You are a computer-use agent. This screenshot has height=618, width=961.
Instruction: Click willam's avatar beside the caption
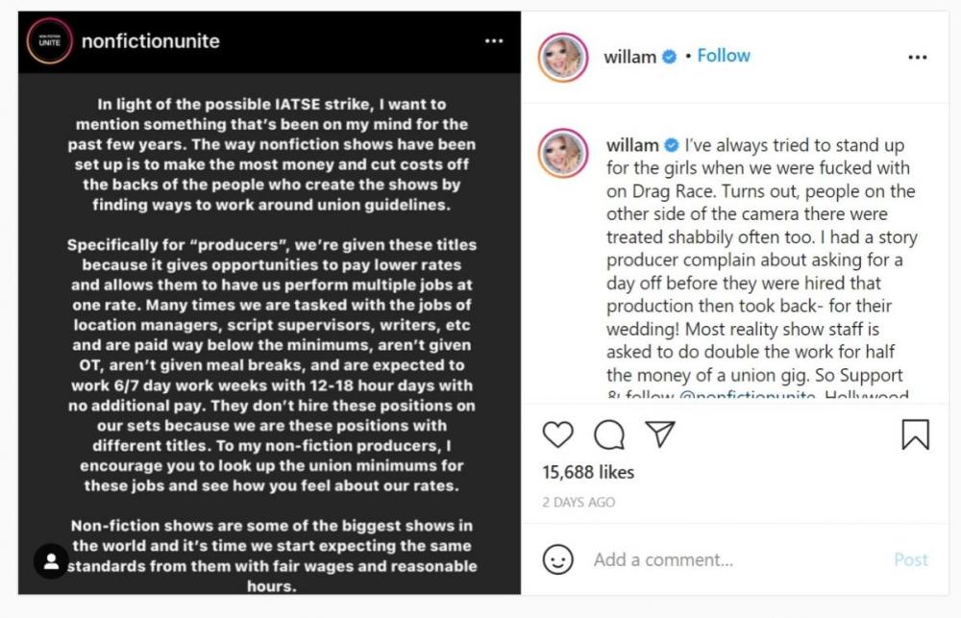[563, 153]
